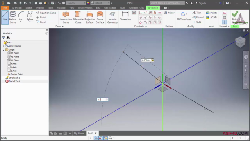Viewport: 250px width, 141px height.
Task: Click the ViewCube
Action: (x=240, y=42)
